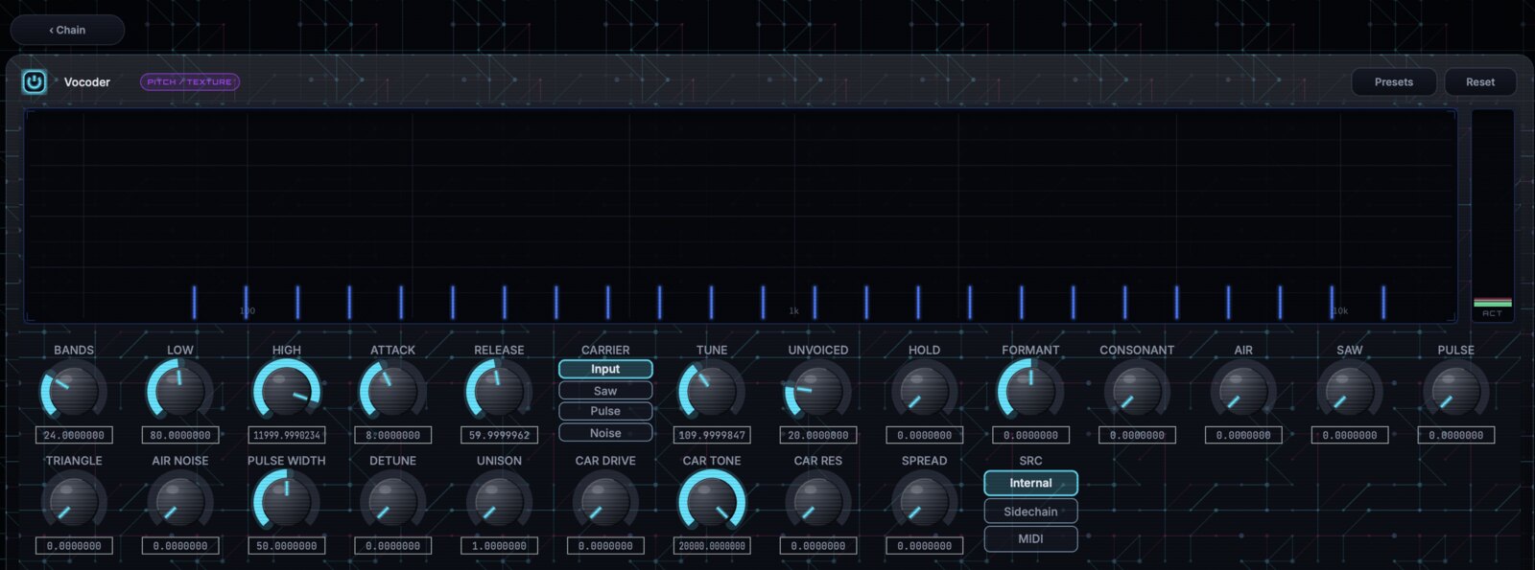Click the CAR RES knob
Screen dimensions: 1535x570
pyautogui.click(x=818, y=503)
